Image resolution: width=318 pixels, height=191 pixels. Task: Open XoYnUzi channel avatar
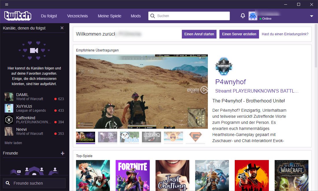(9, 108)
